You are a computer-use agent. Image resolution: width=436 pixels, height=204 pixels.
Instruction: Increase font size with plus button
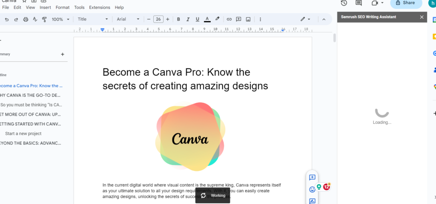167,19
